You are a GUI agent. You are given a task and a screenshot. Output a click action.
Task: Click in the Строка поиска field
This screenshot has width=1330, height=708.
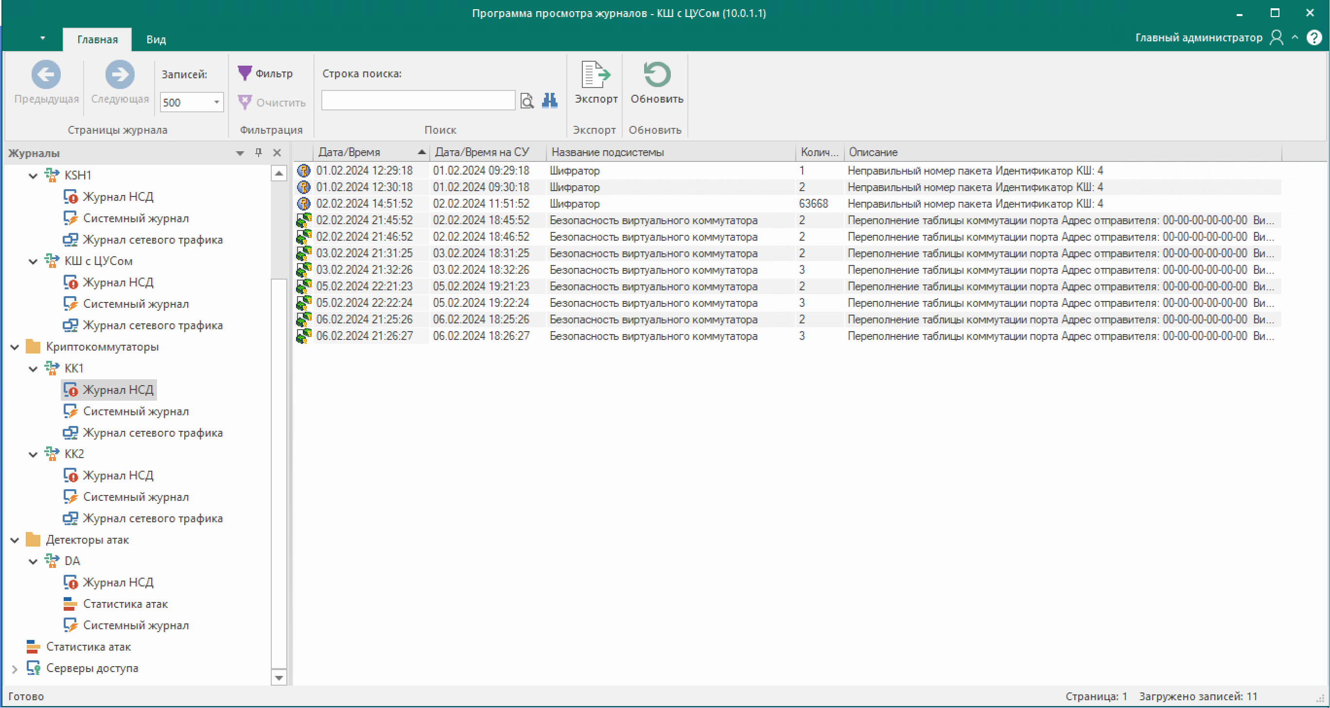click(418, 100)
